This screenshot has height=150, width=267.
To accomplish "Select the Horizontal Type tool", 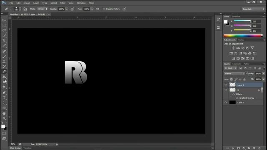I will pyautogui.click(x=4, y=98).
